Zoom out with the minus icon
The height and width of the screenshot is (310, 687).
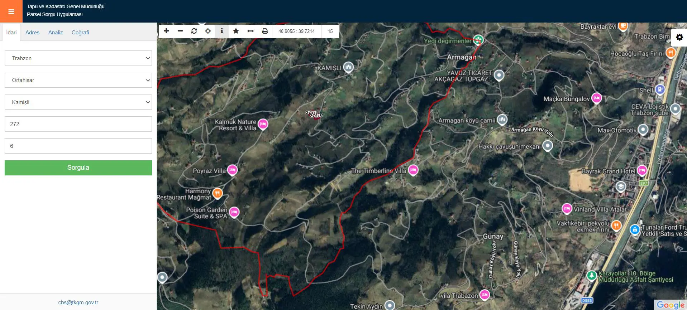(180, 31)
